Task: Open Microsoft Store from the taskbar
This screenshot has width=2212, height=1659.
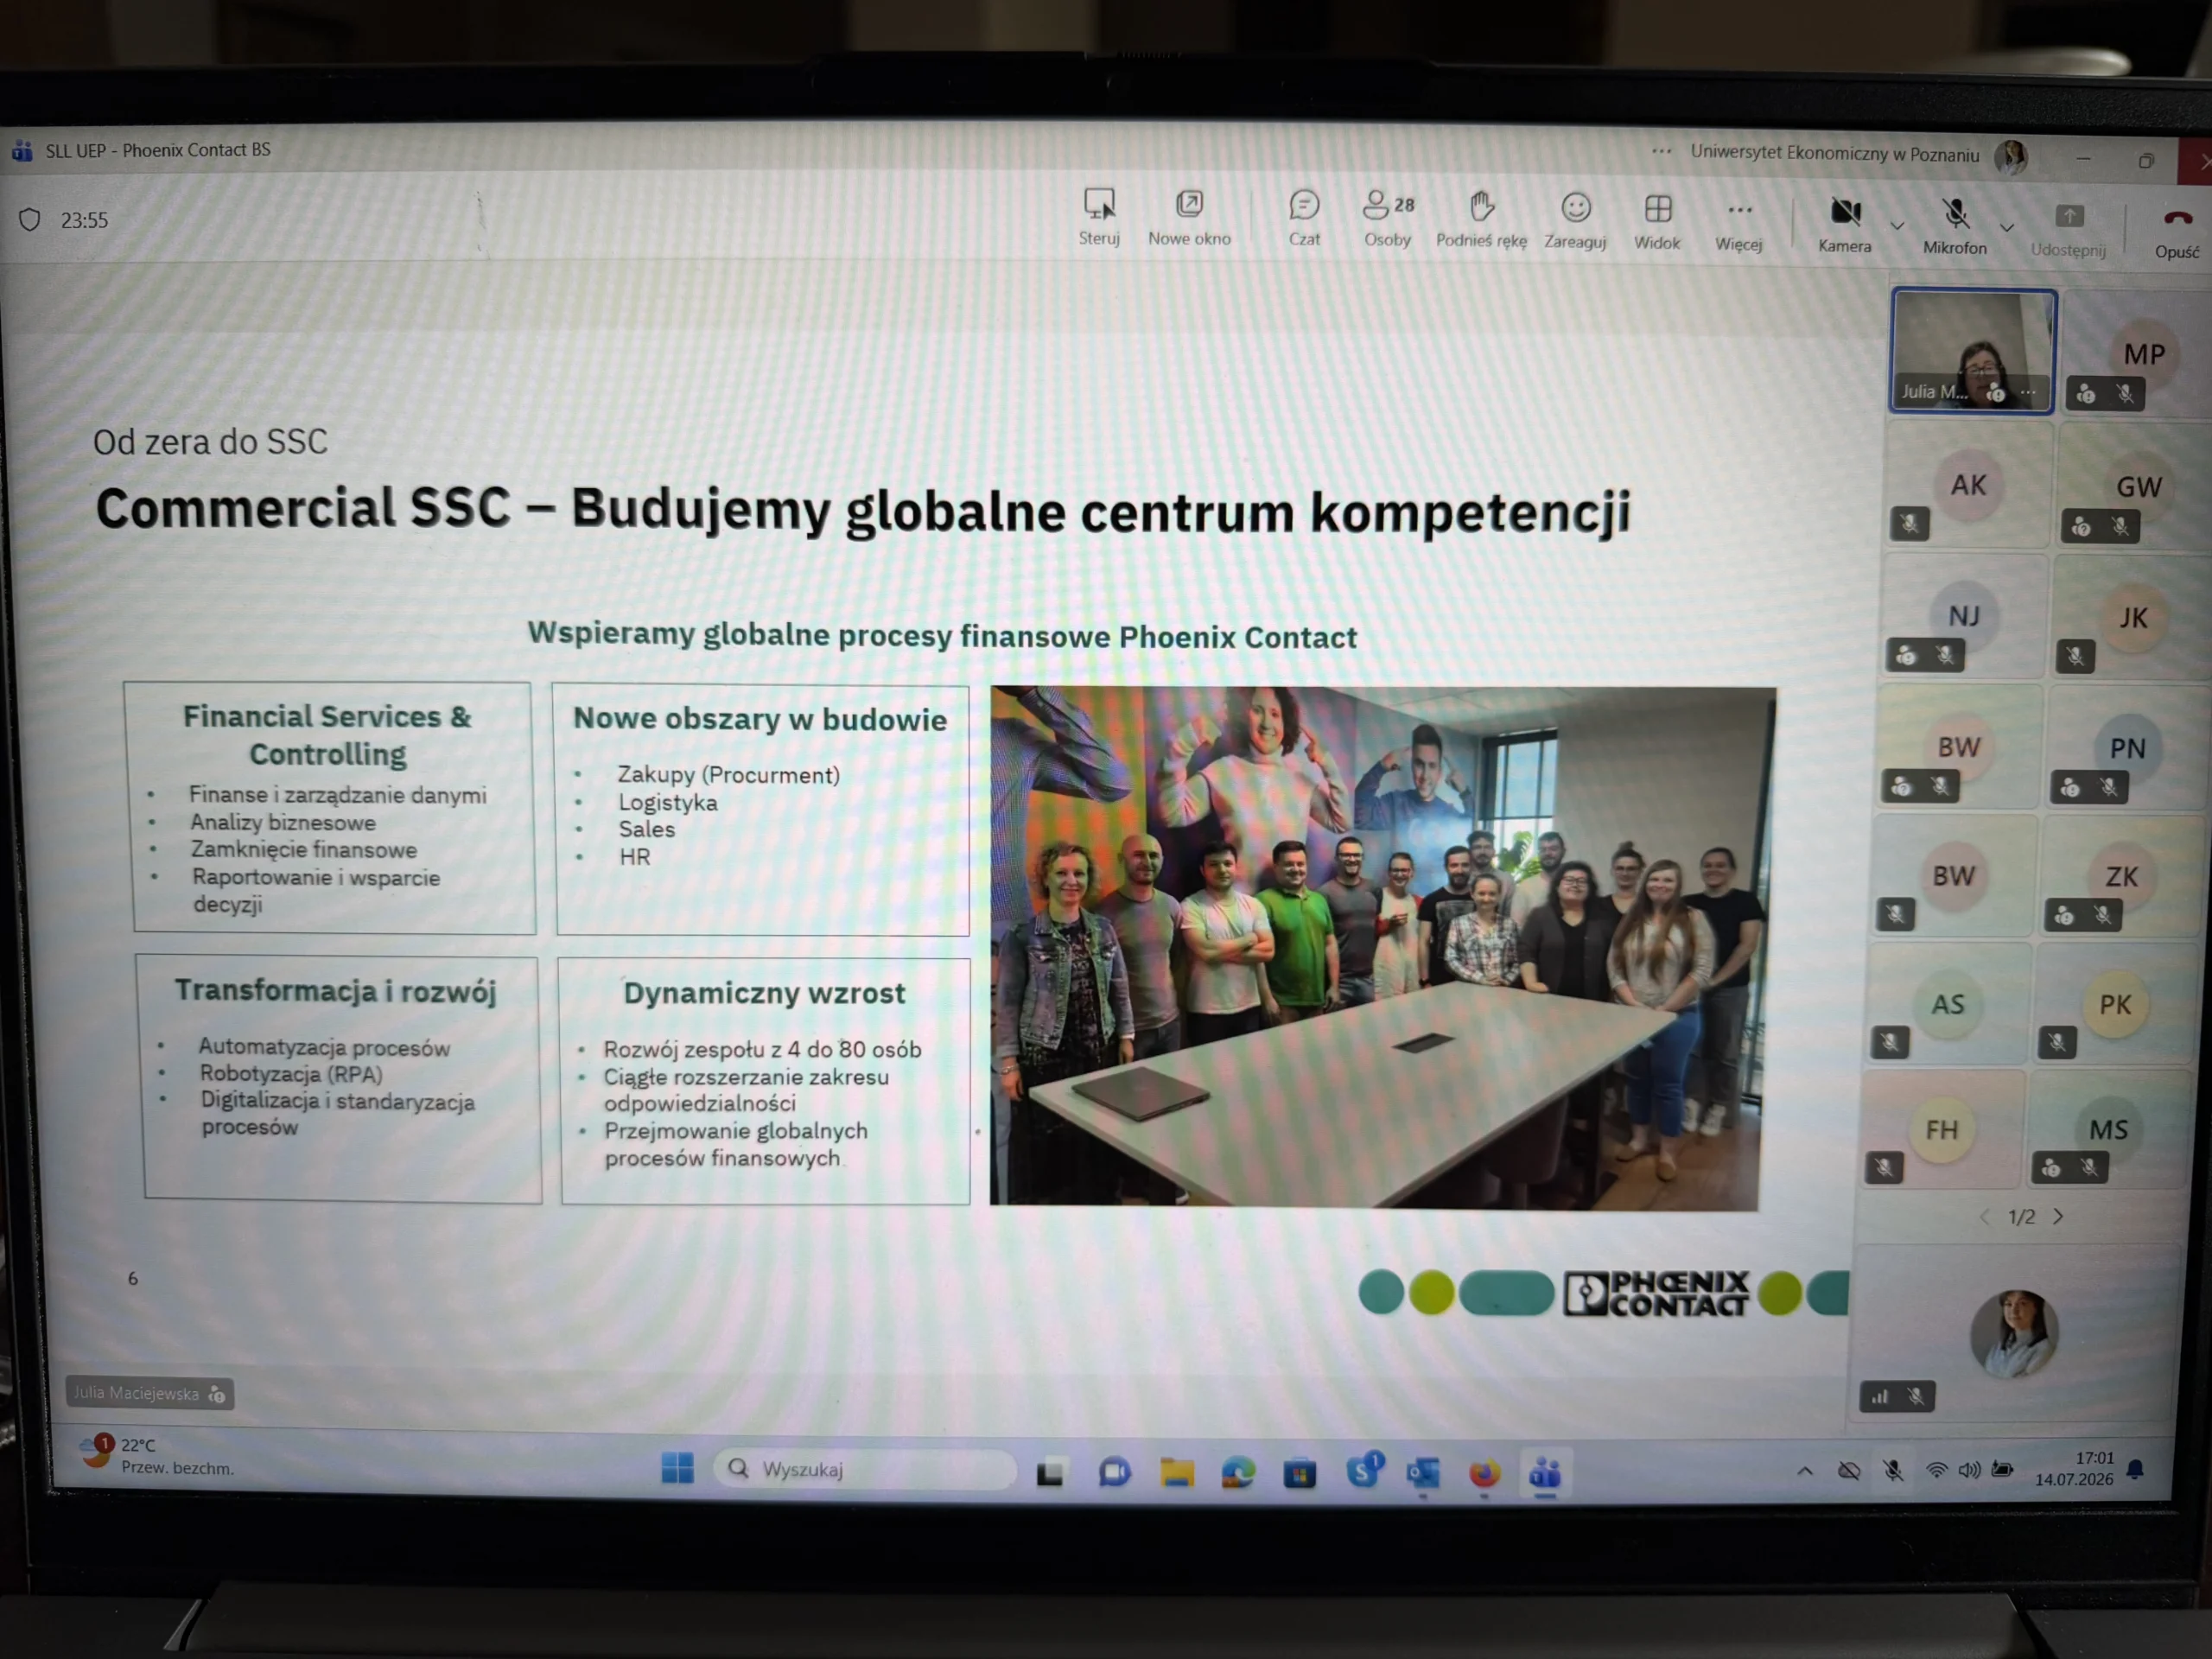Action: coord(1299,1474)
